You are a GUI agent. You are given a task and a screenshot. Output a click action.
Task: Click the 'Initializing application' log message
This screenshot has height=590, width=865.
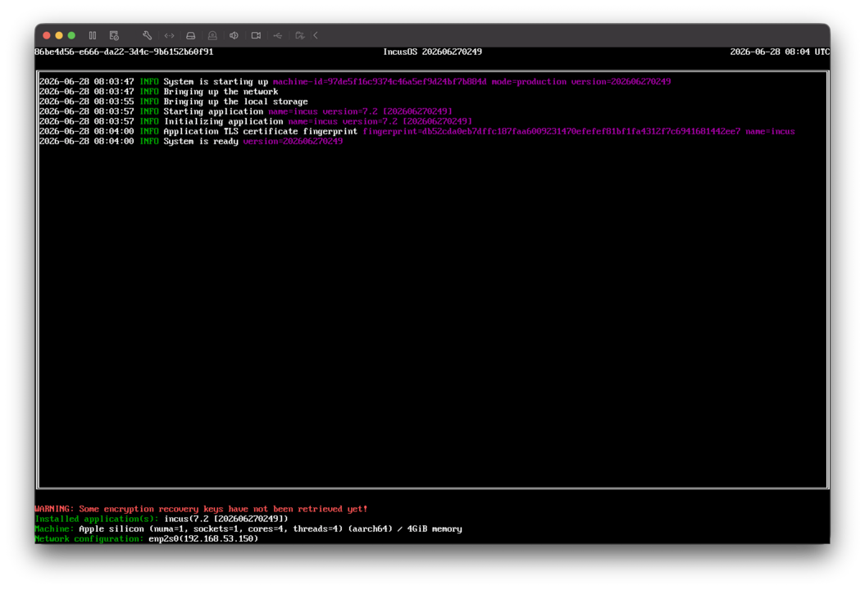click(x=223, y=121)
